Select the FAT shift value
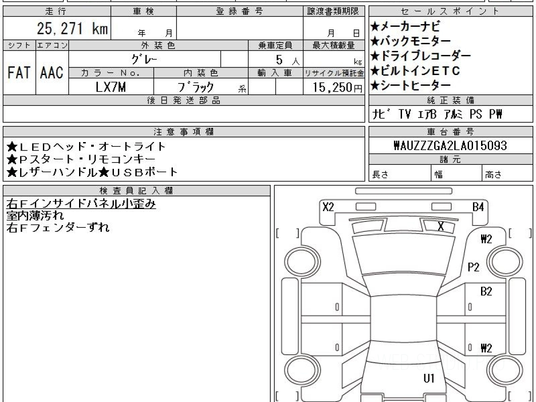This screenshot has width=536, height=402. [19, 72]
